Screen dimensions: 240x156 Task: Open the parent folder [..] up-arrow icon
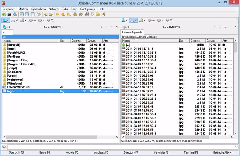click(x=124, y=45)
